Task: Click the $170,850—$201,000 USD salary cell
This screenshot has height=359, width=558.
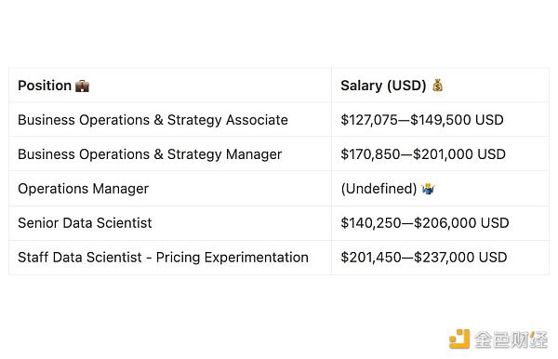Action: click(423, 154)
